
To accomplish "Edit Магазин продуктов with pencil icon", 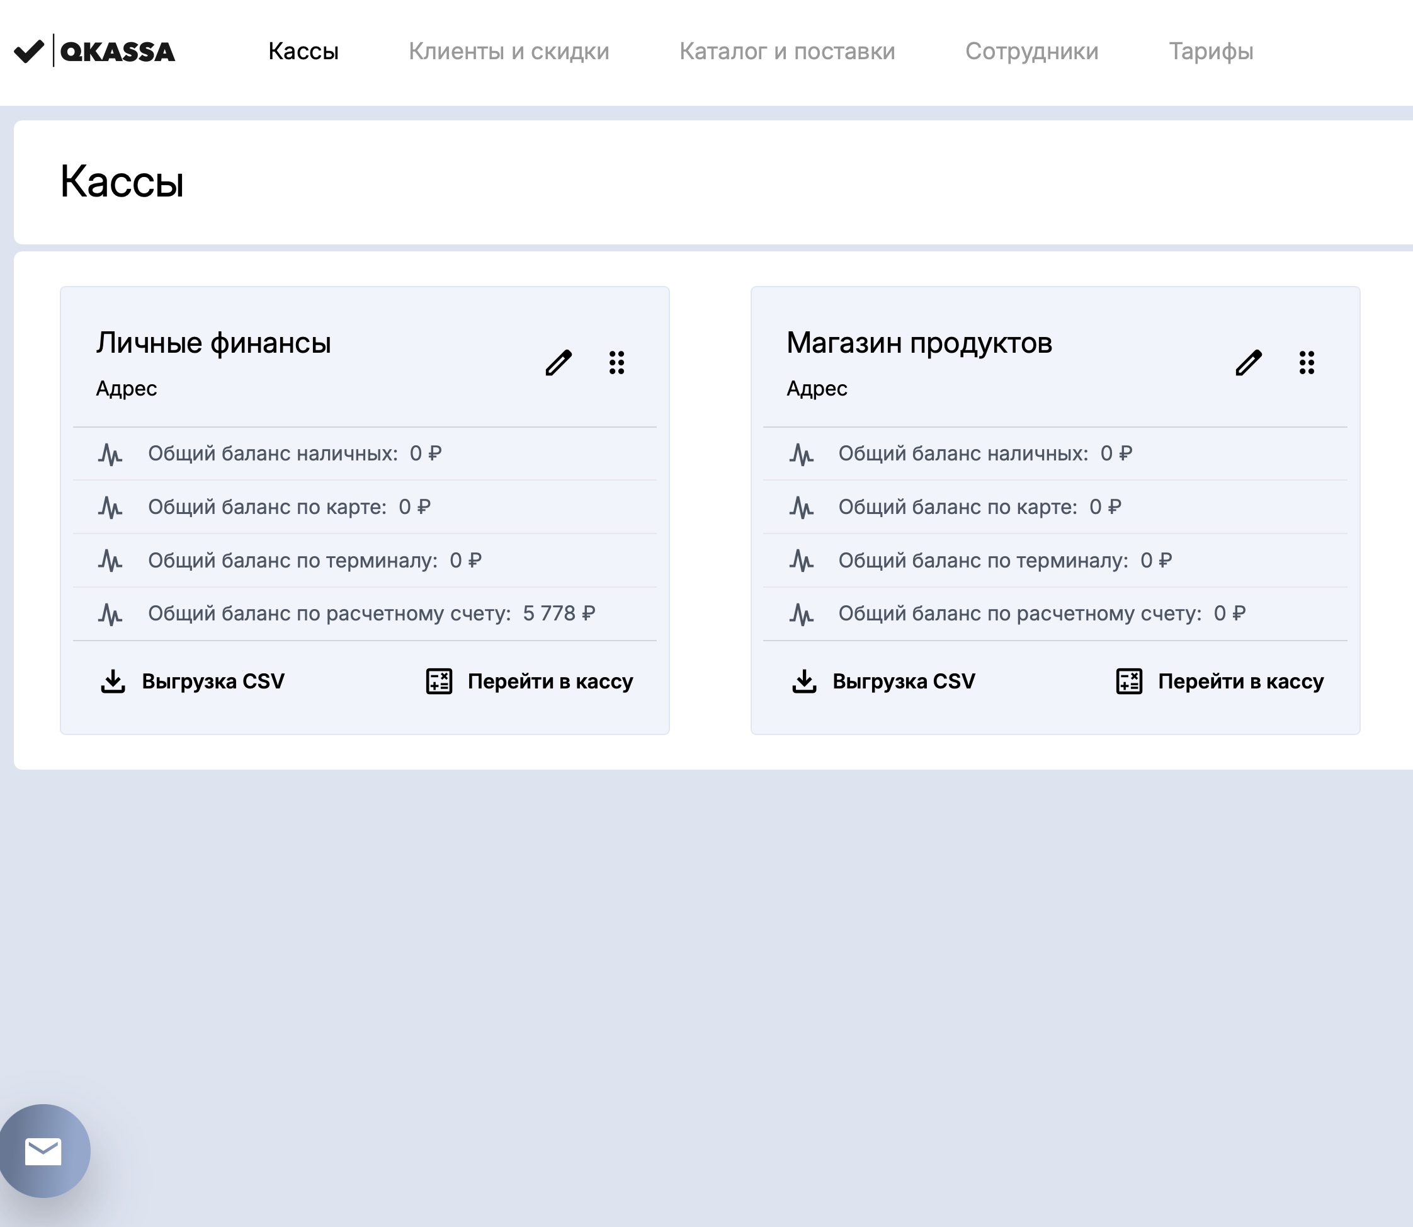I will pyautogui.click(x=1248, y=363).
